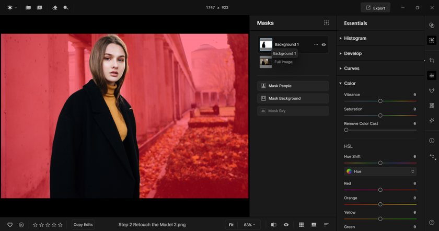The width and height of the screenshot is (439, 231).
Task: Open the grid presets icon in sidebar
Action: pyautogui.click(x=432, y=105)
